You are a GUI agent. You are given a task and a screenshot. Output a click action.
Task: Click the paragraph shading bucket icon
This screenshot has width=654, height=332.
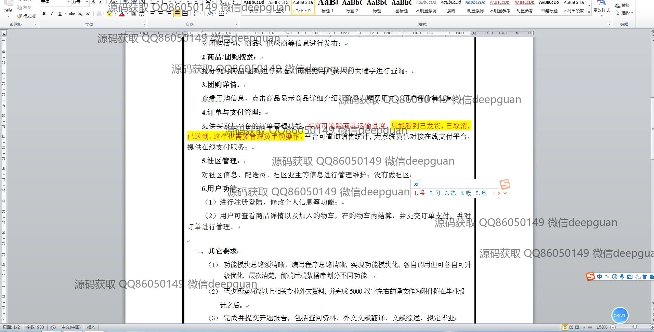(210, 14)
